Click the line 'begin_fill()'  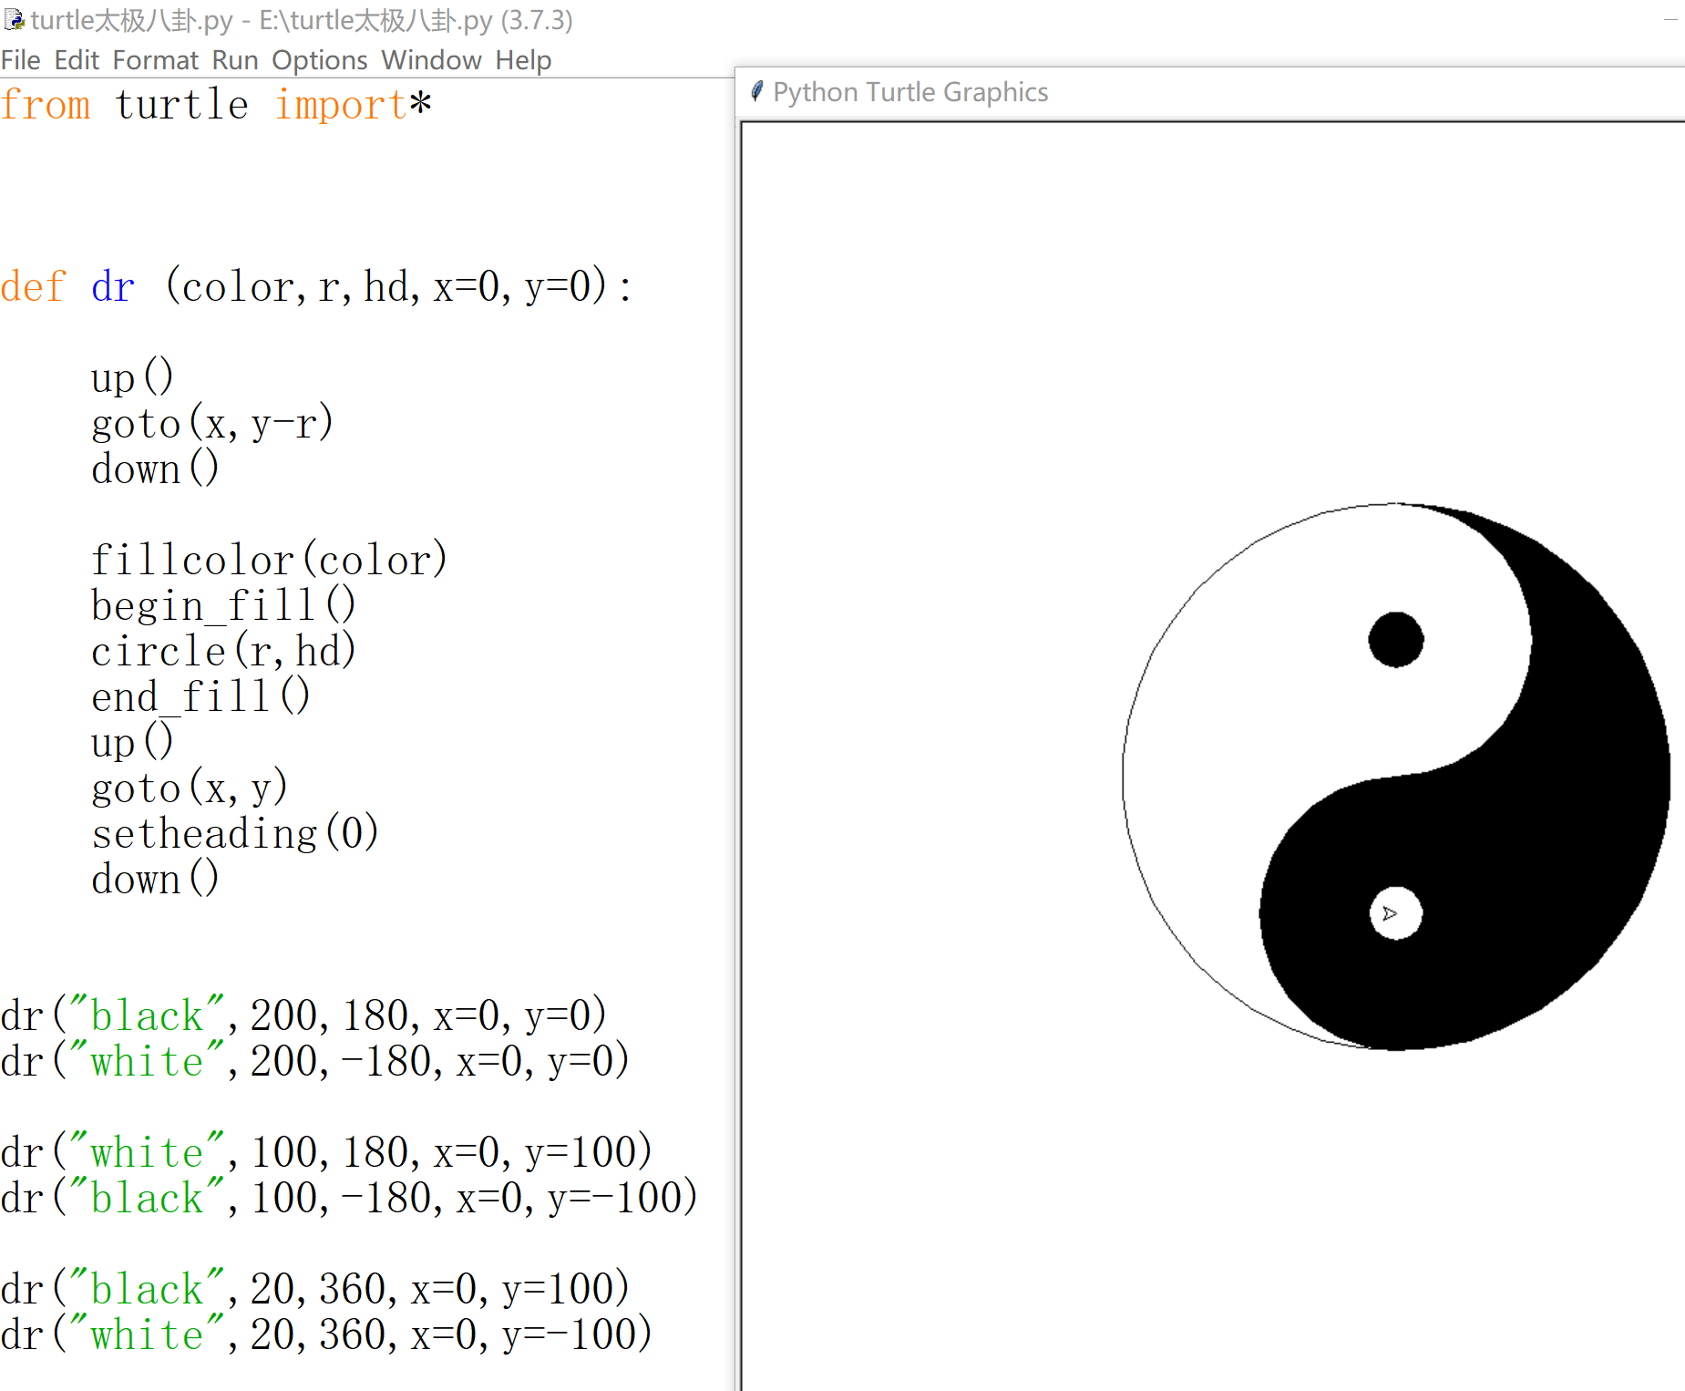coord(223,606)
